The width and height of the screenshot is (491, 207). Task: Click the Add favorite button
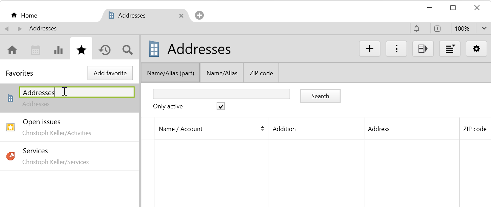pyautogui.click(x=110, y=73)
